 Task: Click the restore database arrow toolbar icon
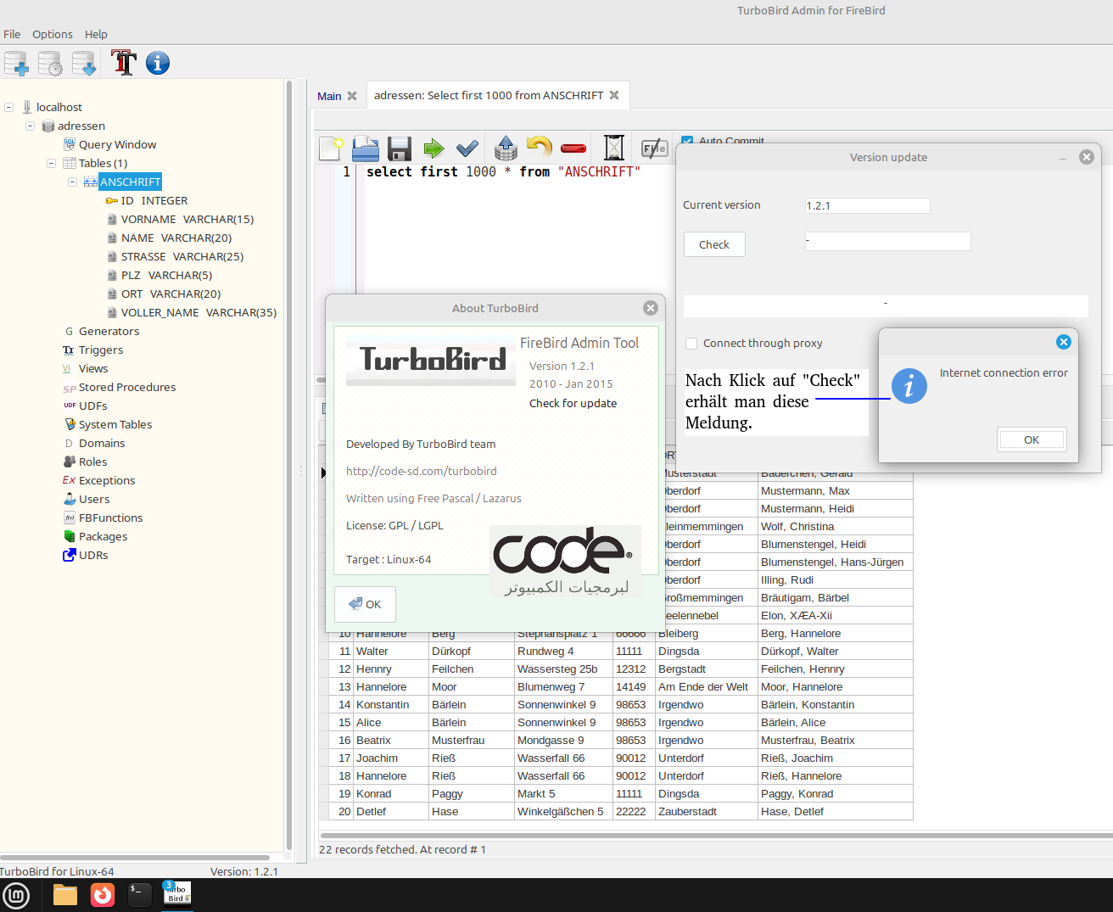pos(84,64)
